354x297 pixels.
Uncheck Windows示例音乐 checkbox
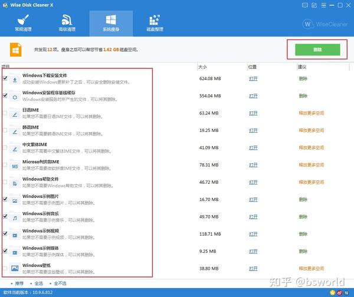[5, 216]
